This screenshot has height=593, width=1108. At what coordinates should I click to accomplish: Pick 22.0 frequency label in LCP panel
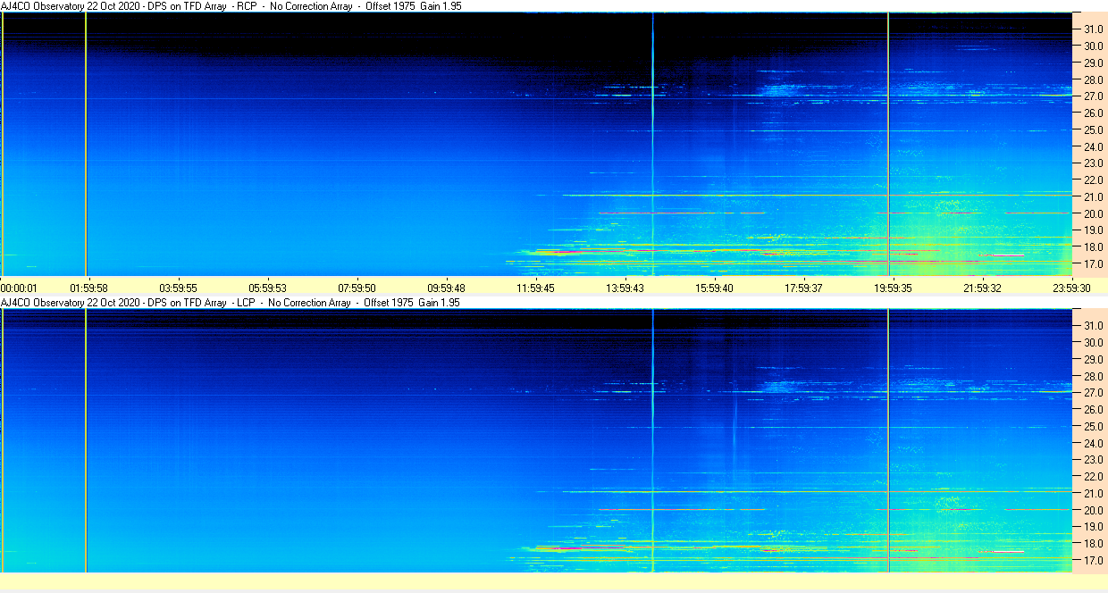click(1093, 477)
